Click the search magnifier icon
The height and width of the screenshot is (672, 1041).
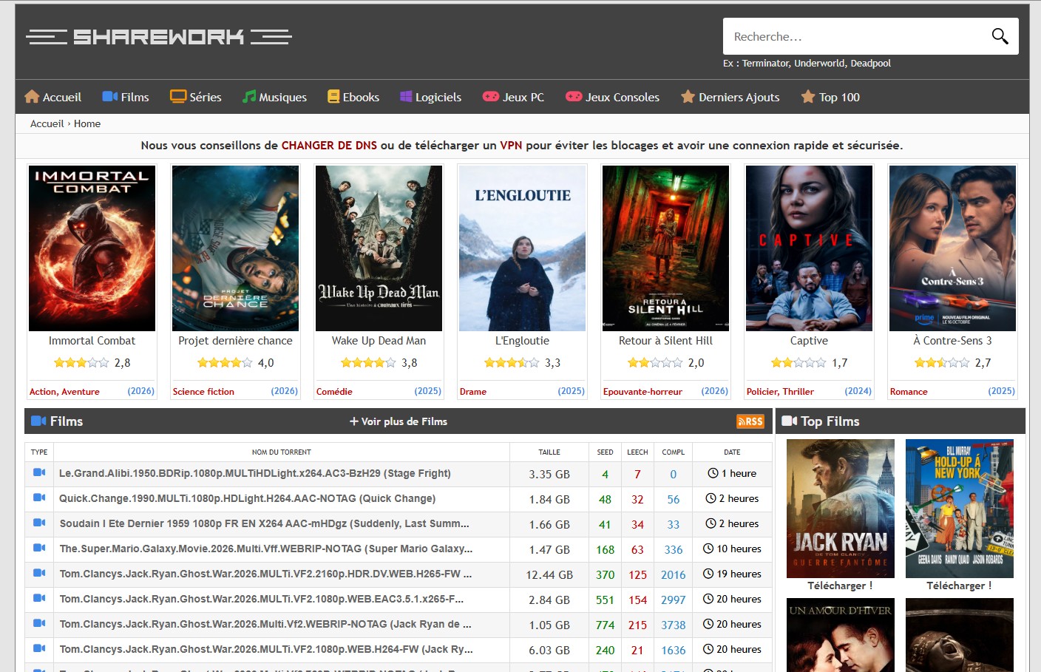[x=1000, y=36]
